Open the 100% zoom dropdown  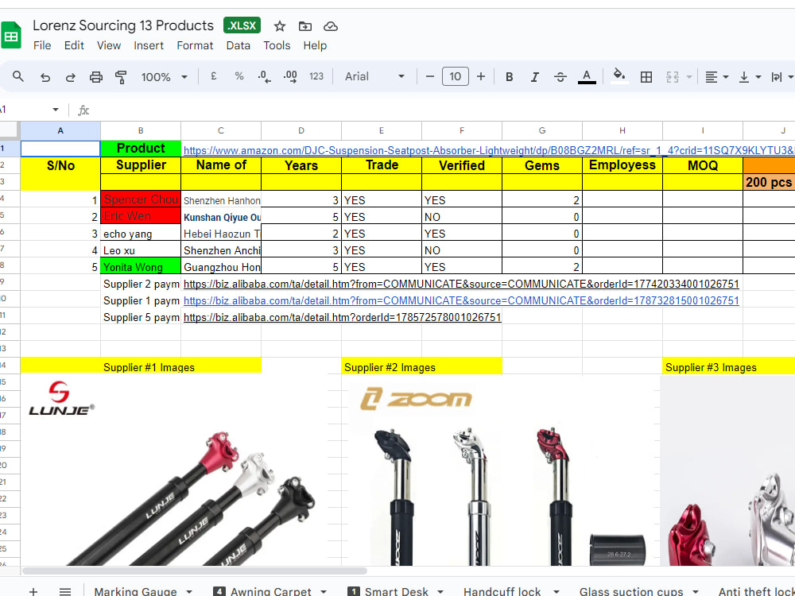pyautogui.click(x=163, y=76)
